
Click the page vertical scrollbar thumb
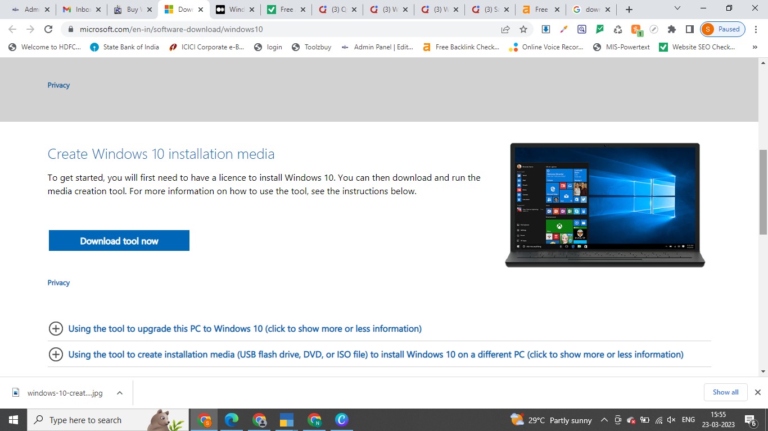click(763, 192)
